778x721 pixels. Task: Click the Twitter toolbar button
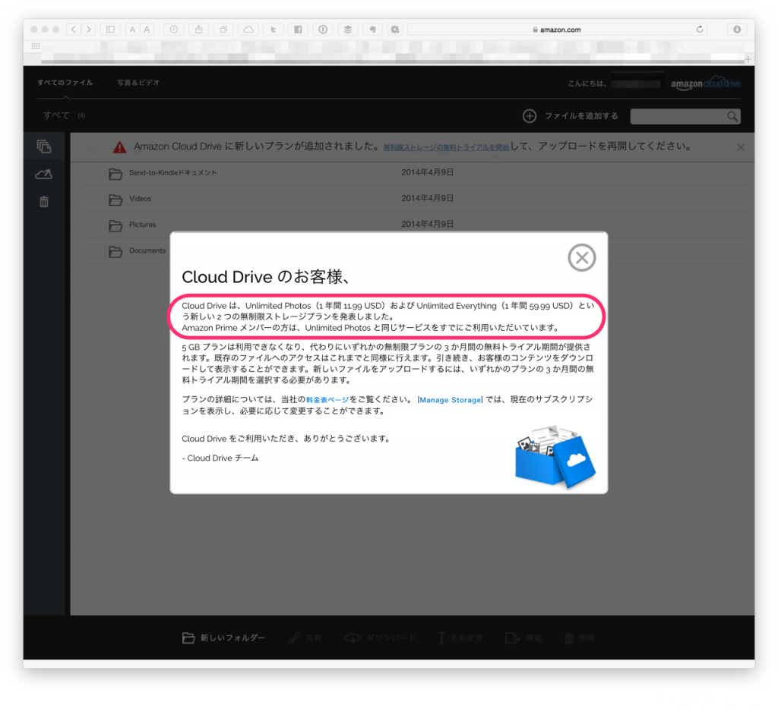pyautogui.click(x=273, y=30)
